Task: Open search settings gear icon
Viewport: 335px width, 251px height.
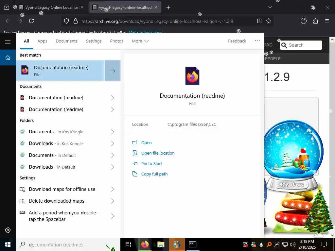Action: [x=8, y=230]
